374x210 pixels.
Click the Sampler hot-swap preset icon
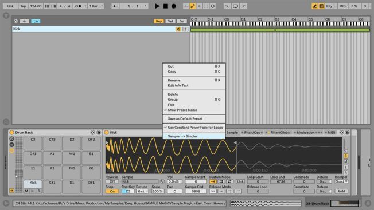pos(341,133)
